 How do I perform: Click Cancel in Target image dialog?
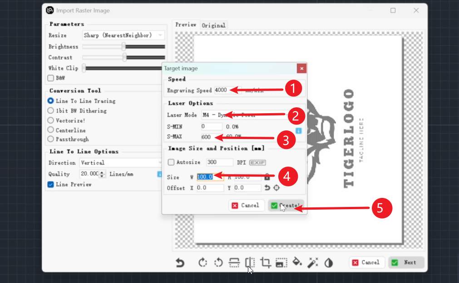(245, 206)
